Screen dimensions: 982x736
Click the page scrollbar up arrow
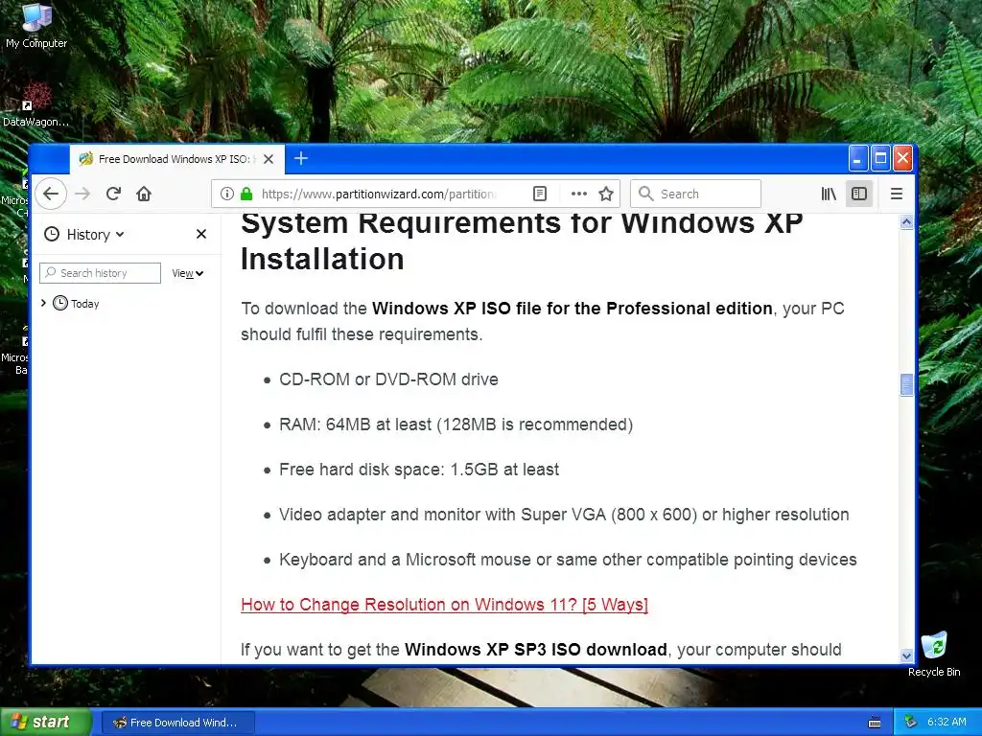pyautogui.click(x=906, y=222)
